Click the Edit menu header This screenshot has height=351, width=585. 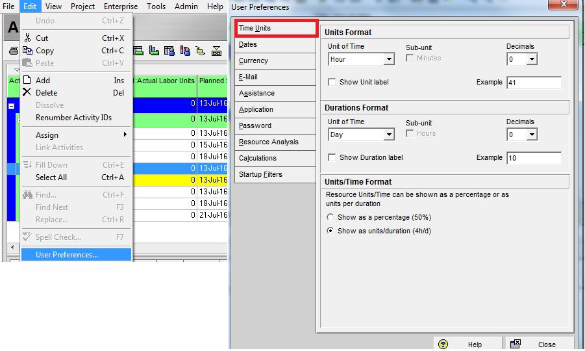[30, 6]
